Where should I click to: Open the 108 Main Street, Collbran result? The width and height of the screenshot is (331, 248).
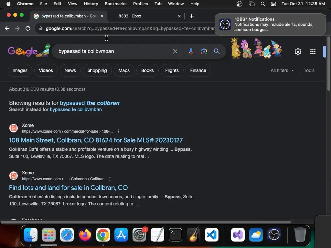pos(96,140)
